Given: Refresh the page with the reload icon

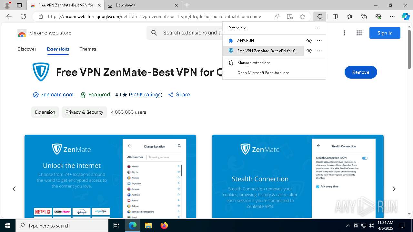Looking at the screenshot, I should pos(23,16).
